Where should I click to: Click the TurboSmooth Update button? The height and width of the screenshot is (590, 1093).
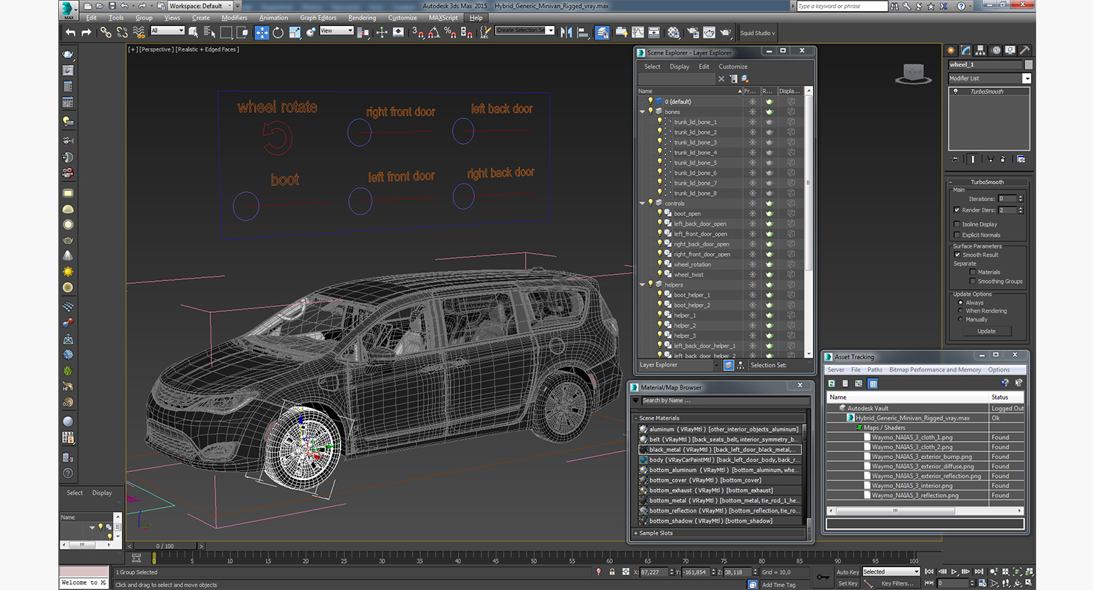987,331
